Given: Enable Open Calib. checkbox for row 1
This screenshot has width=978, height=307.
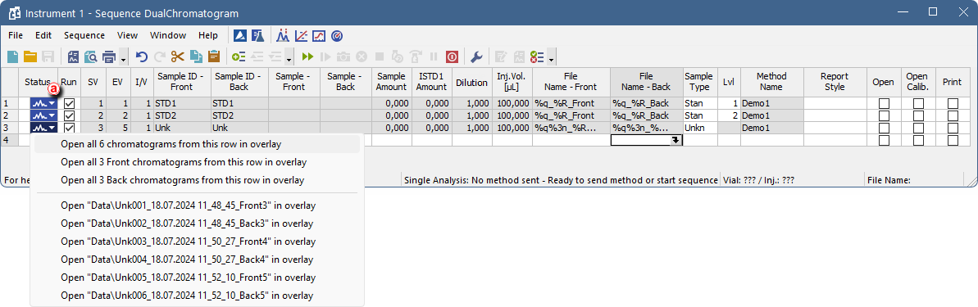Looking at the screenshot, I should [918, 103].
